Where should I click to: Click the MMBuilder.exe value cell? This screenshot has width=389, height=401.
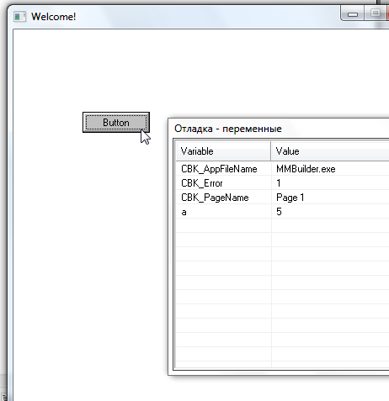coord(306,169)
